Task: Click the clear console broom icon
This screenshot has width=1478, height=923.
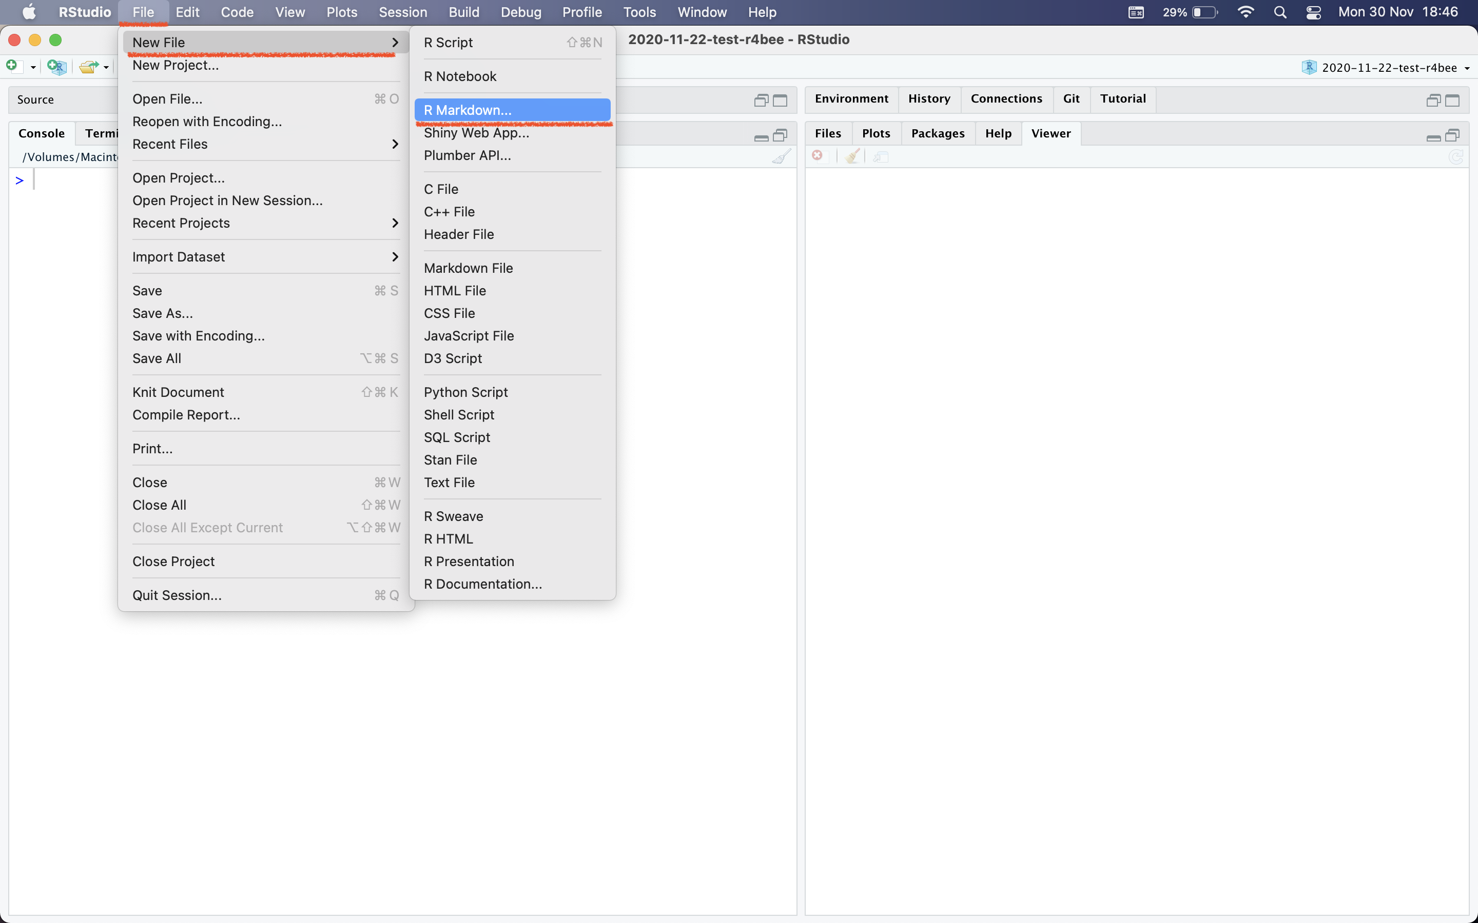Action: [x=781, y=157]
